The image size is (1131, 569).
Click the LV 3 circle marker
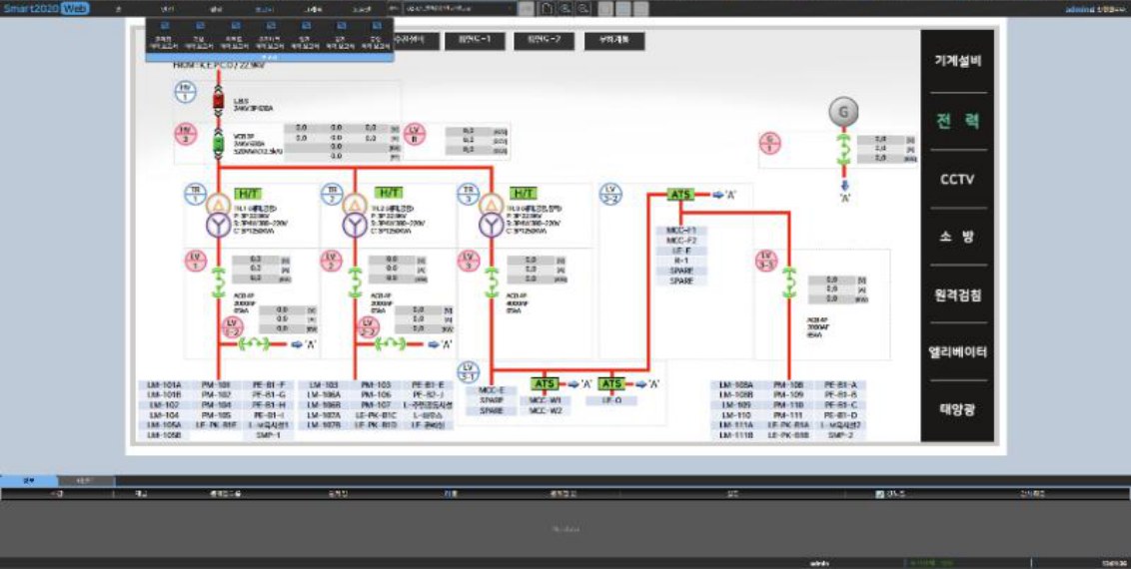469,261
